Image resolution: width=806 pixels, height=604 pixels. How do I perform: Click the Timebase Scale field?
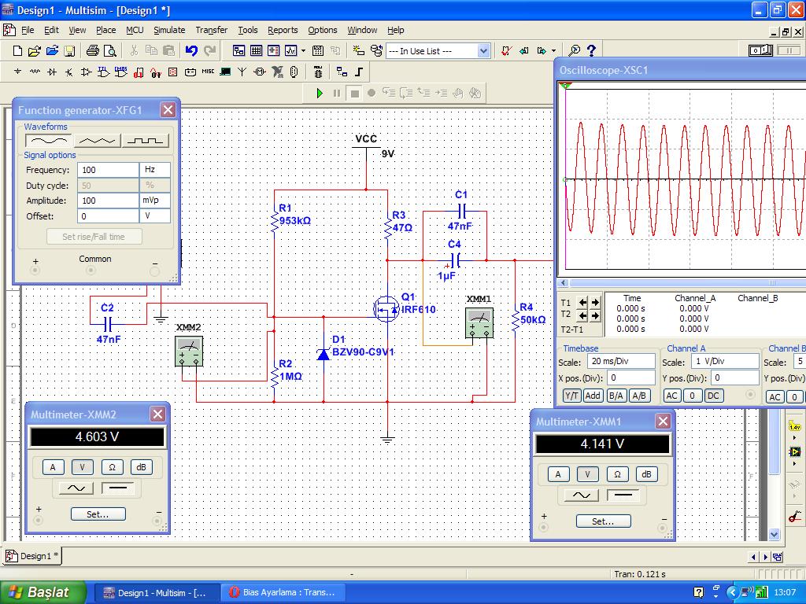click(x=620, y=362)
